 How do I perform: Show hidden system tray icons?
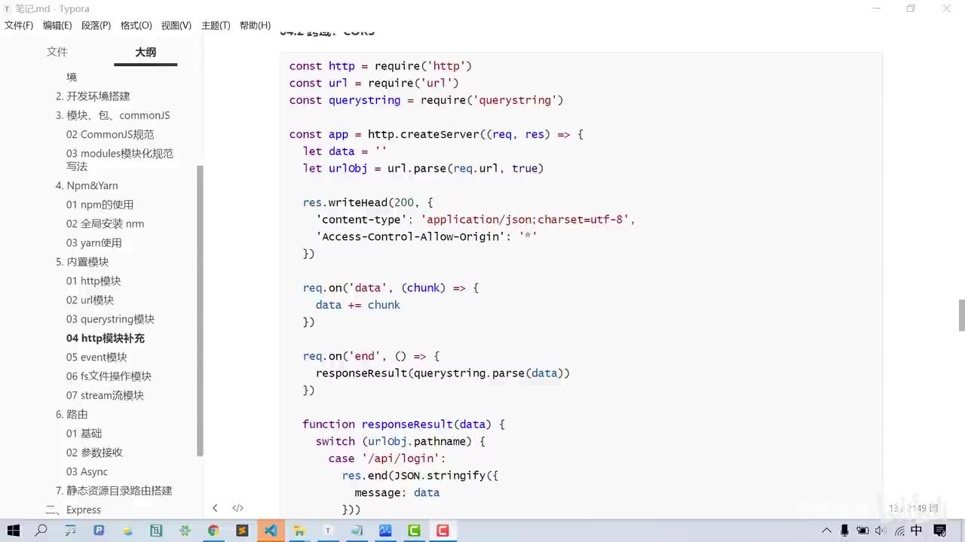[x=827, y=531]
